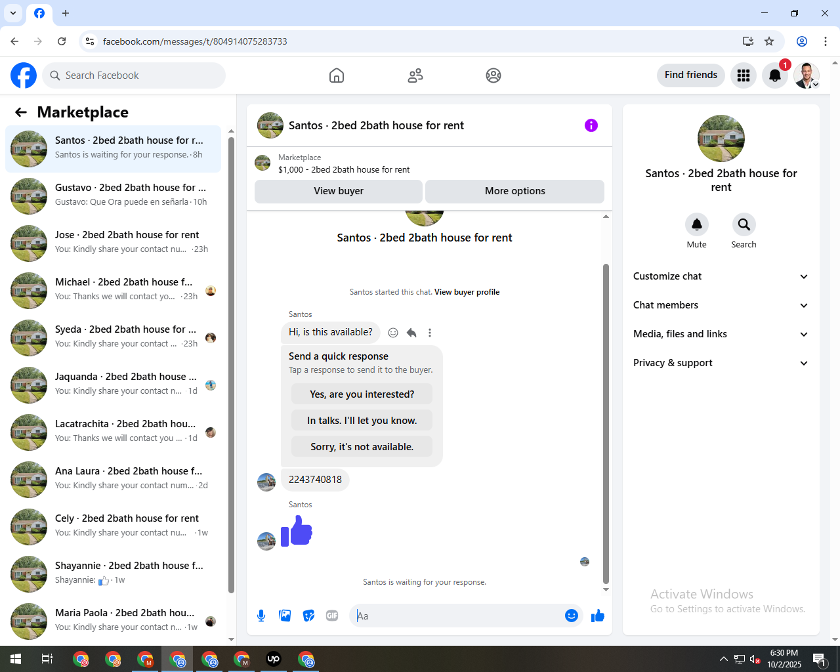Open a new browser tab
840x672 pixels.
[x=66, y=13]
